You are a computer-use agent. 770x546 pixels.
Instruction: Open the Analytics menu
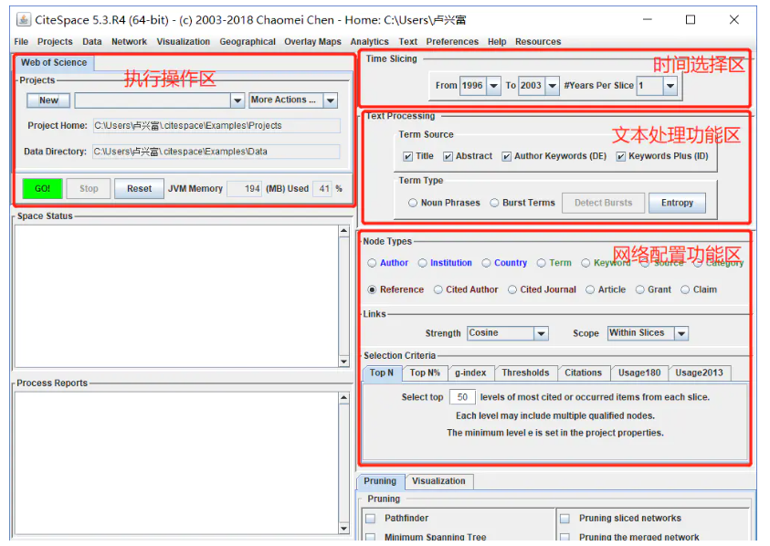click(369, 42)
